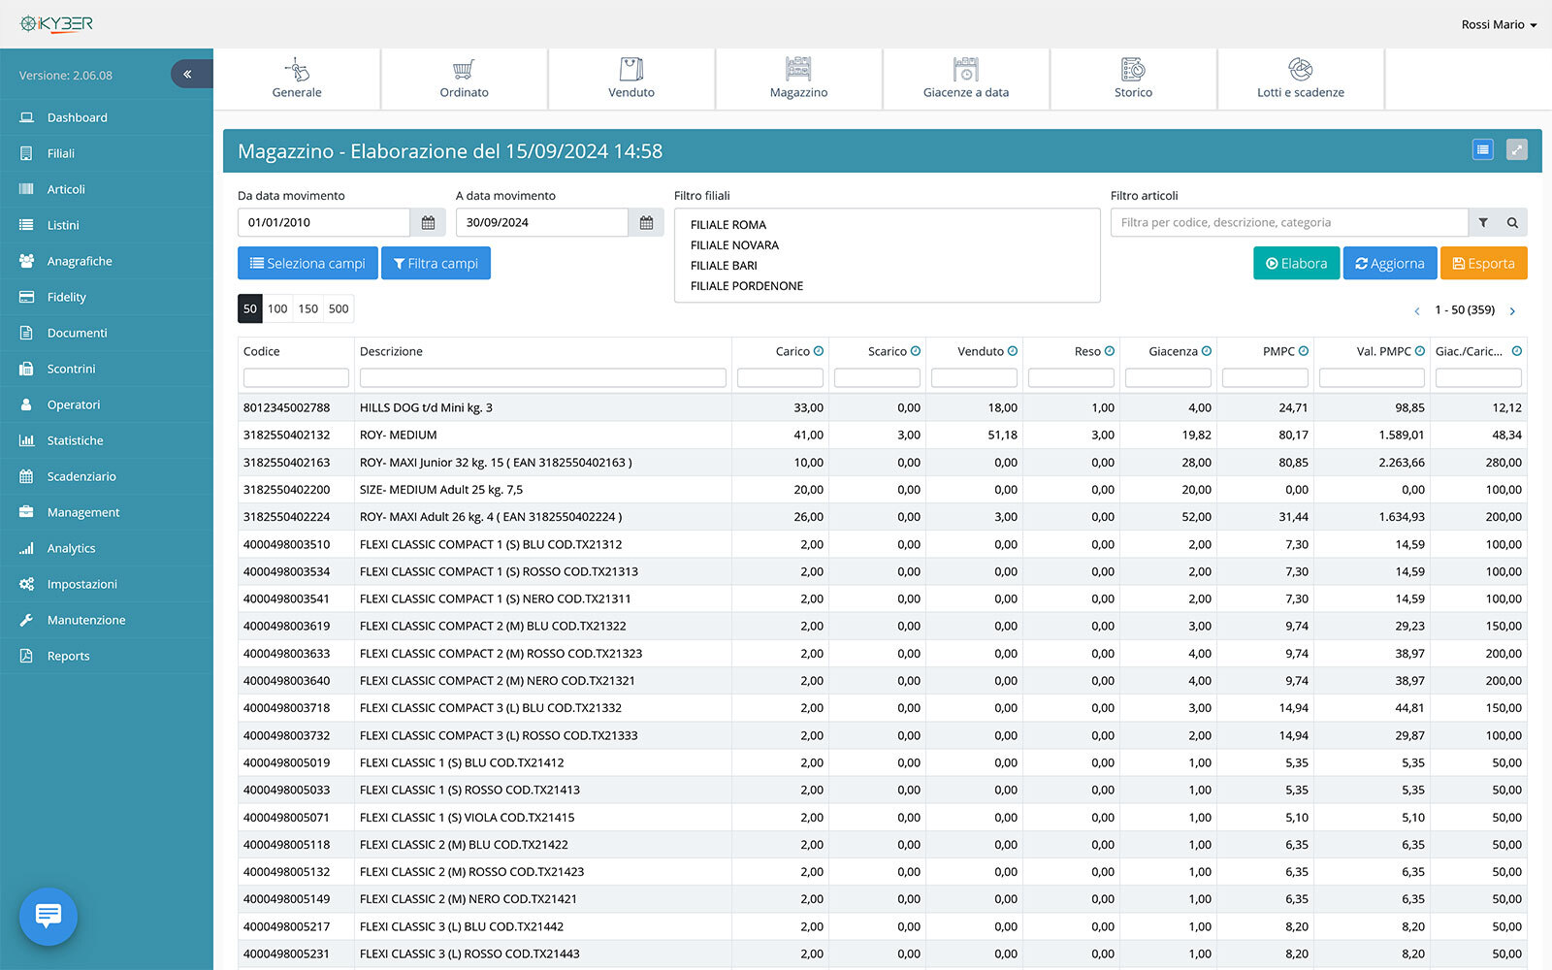Open the Venduto shopping bag icon
Screen dimensions: 1552x970
pos(631,69)
